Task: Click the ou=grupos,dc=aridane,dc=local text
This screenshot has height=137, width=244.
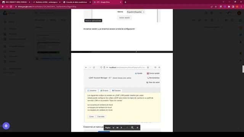Action: [x=100, y=107]
